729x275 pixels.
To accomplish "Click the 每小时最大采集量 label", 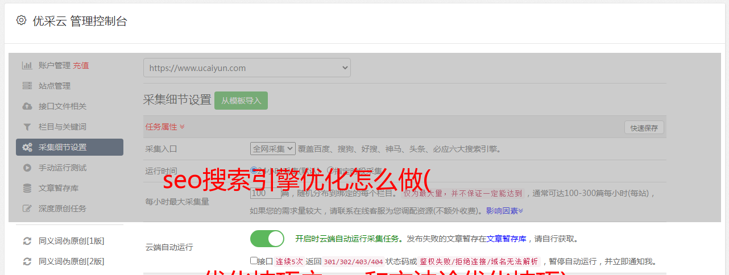I will [177, 201].
